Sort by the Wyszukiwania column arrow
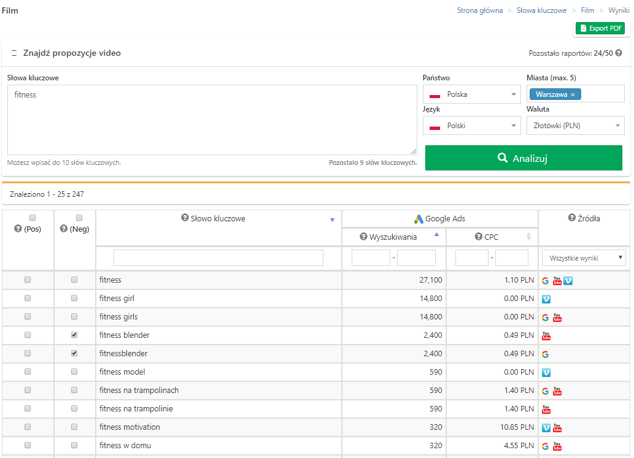634x458 pixels. coord(437,235)
